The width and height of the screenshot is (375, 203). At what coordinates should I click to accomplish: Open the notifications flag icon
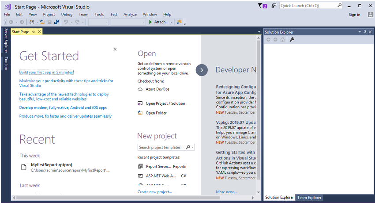click(260, 6)
